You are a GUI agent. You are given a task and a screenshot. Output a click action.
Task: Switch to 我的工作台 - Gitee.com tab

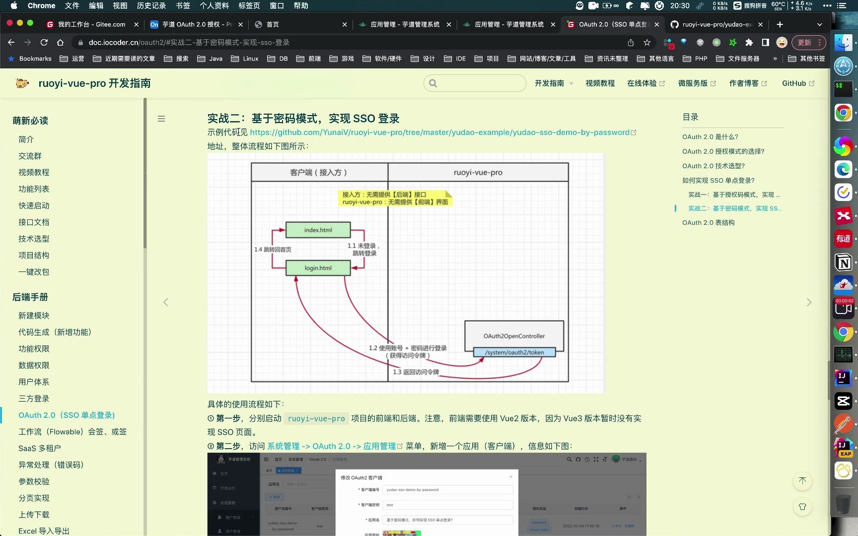(x=92, y=24)
